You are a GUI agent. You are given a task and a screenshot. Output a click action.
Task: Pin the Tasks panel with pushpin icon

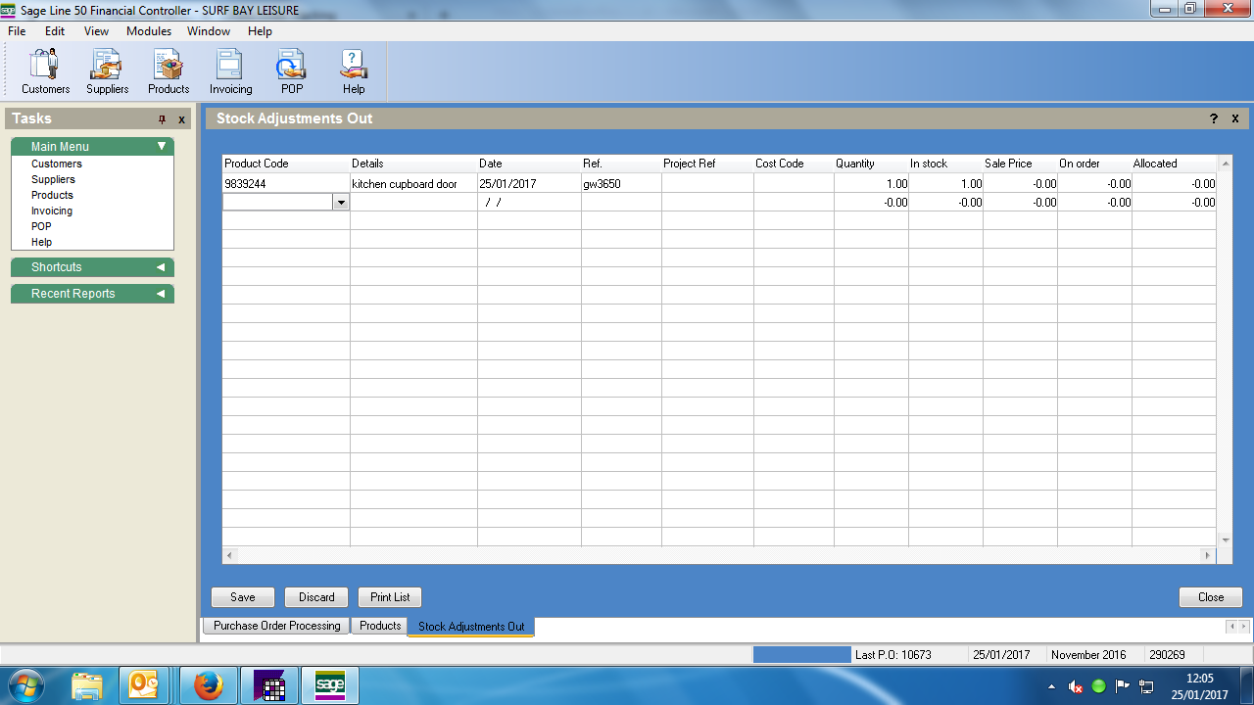[x=163, y=119]
